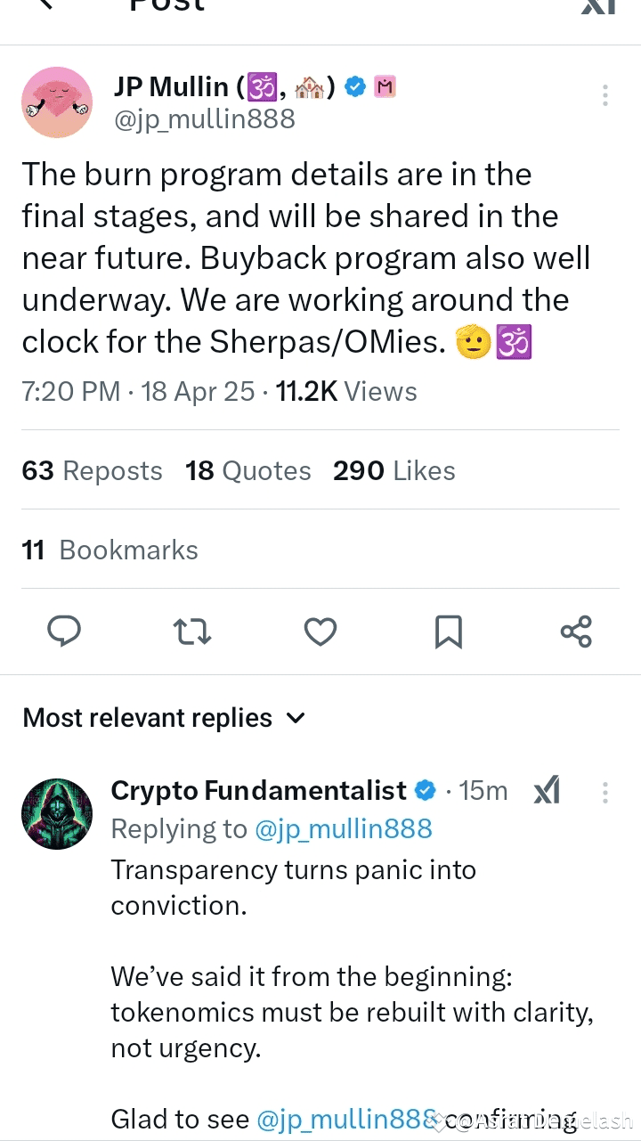Viewport: 641px width, 1141px height.
Task: Tap the blue verified badge beside JP Mullin
Action: 355,86
